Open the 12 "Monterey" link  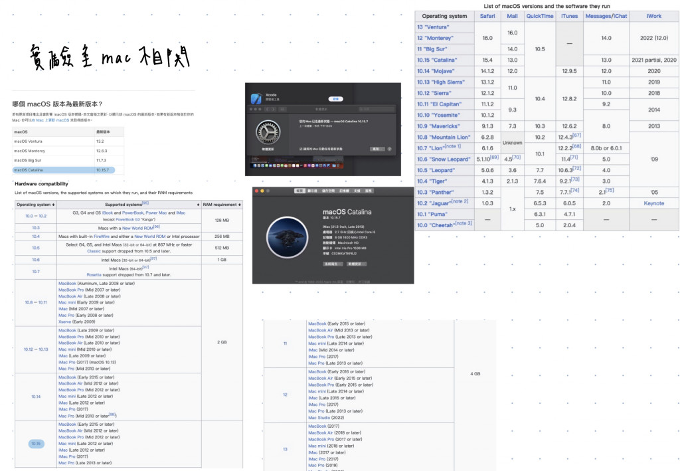point(435,38)
